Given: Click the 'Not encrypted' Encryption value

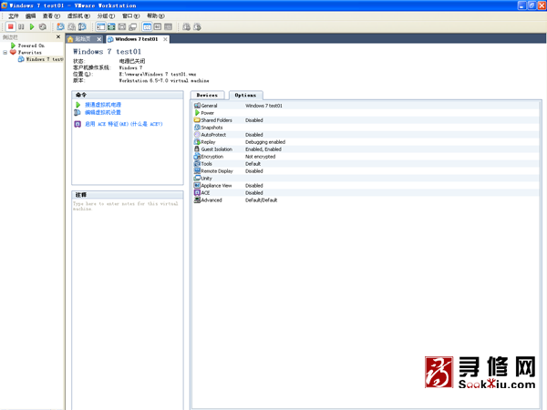Looking at the screenshot, I should click(x=260, y=157).
